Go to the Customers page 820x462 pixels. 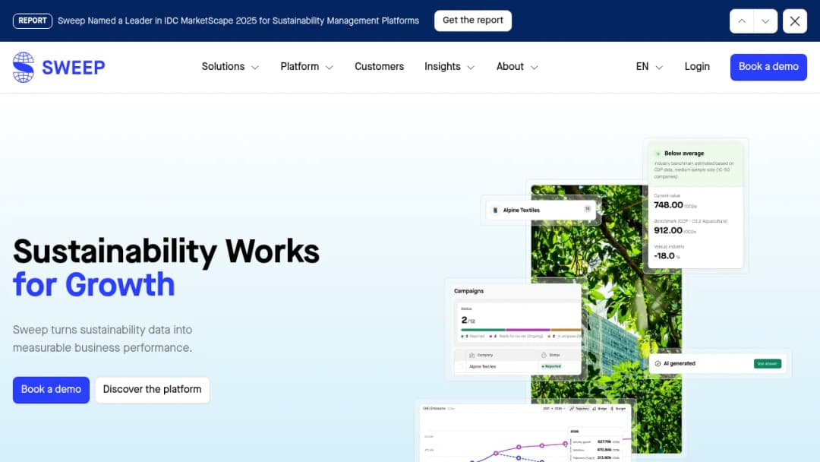[379, 67]
